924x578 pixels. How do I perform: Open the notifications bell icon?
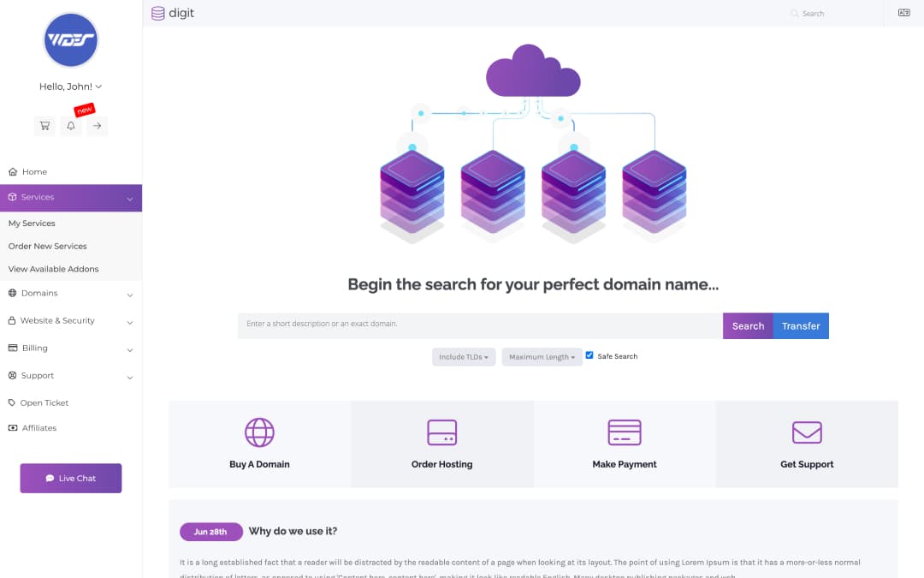coord(71,126)
